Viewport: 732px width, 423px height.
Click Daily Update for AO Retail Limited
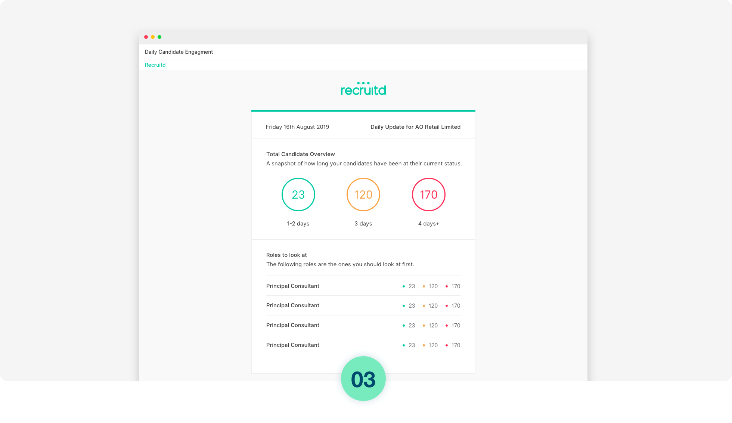415,127
